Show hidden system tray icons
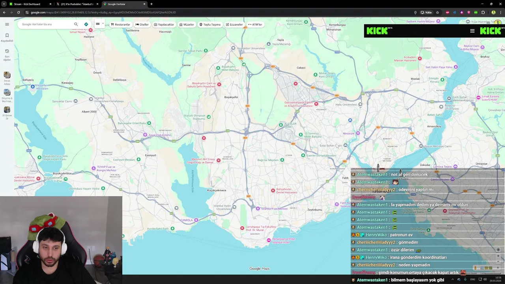The width and height of the screenshot is (505, 284). click(453, 279)
